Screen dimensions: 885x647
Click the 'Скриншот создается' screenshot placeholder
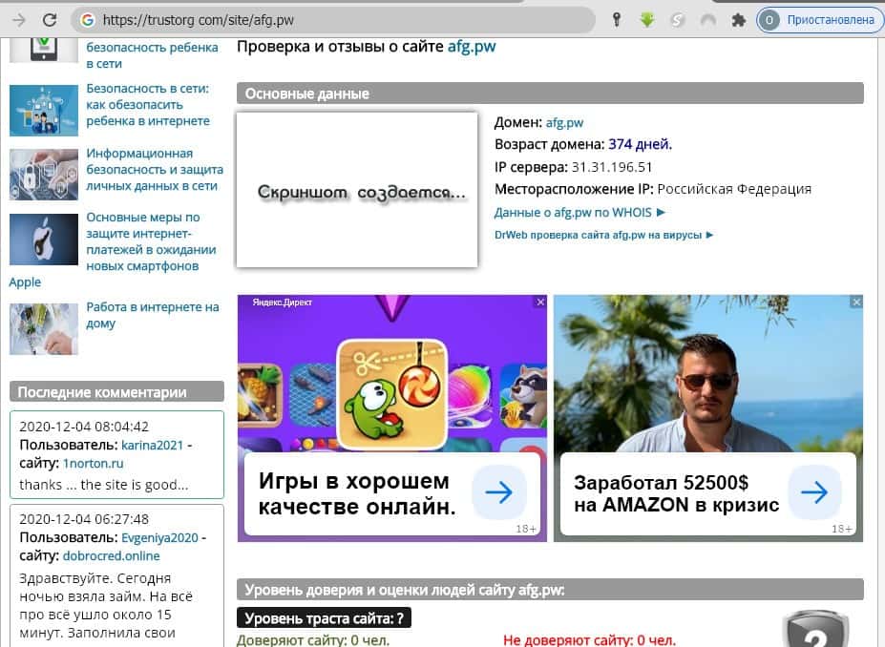pos(357,190)
